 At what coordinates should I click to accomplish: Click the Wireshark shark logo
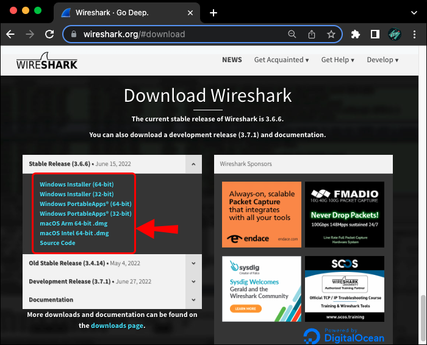pyautogui.click(x=47, y=61)
